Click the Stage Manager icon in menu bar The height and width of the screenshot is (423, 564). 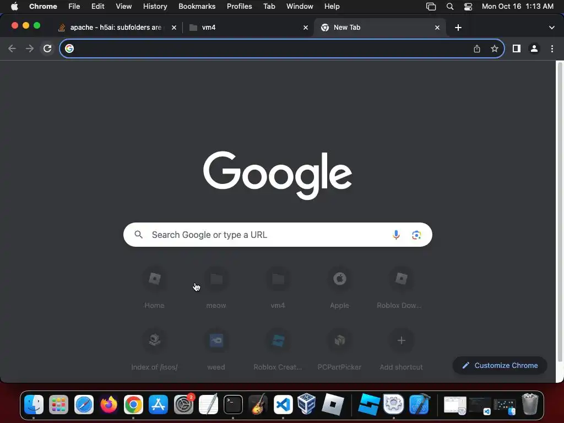pos(431,7)
